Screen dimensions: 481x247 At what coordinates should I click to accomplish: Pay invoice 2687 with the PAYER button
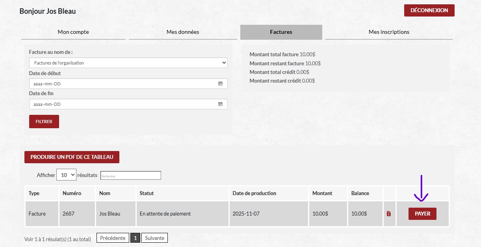click(422, 214)
